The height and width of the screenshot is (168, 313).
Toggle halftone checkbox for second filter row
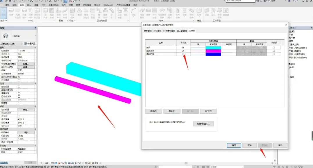pos(274,51)
